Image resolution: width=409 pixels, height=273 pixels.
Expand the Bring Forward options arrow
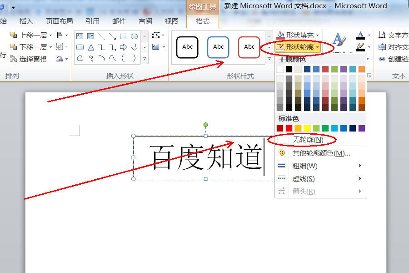(x=50, y=35)
